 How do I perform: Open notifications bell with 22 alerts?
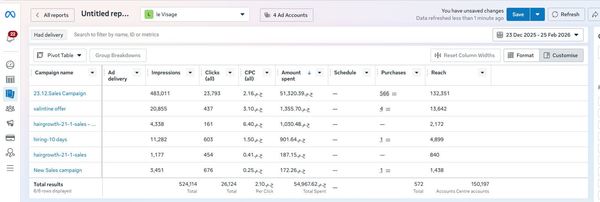point(10,37)
